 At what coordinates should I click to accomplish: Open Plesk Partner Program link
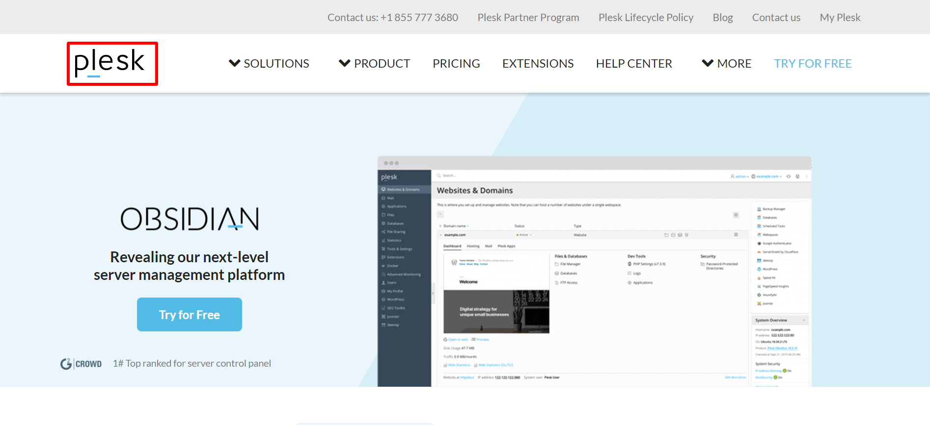[x=528, y=18]
